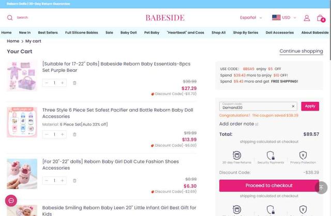The width and height of the screenshot is (331, 216).
Task: Open the Pacifier and Bottle product title
Action: click(x=117, y=113)
